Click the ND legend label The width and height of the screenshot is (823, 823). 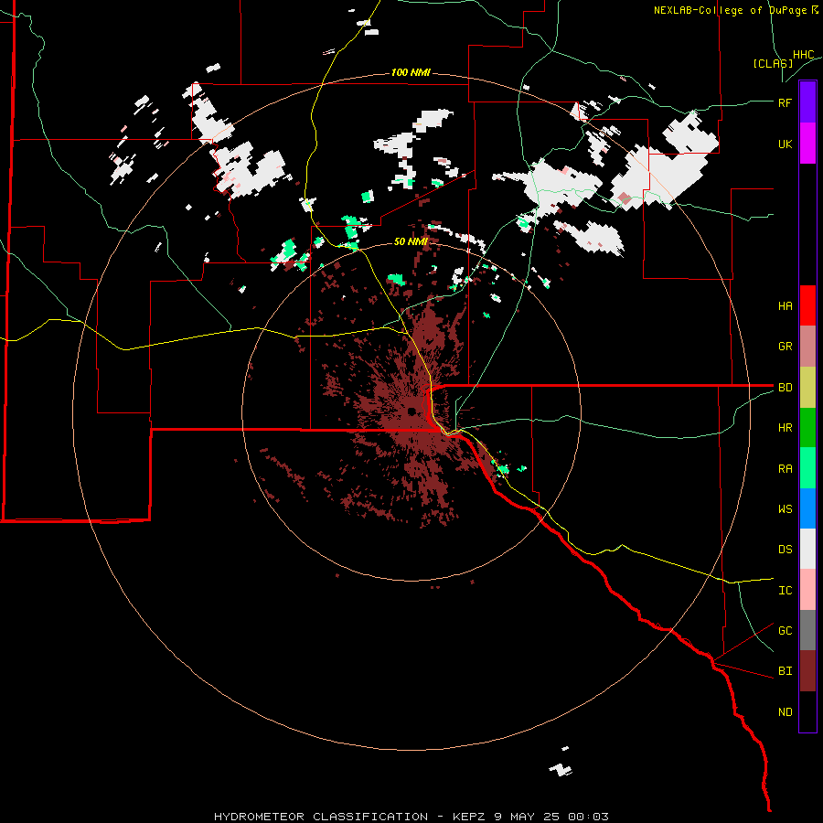click(x=785, y=712)
